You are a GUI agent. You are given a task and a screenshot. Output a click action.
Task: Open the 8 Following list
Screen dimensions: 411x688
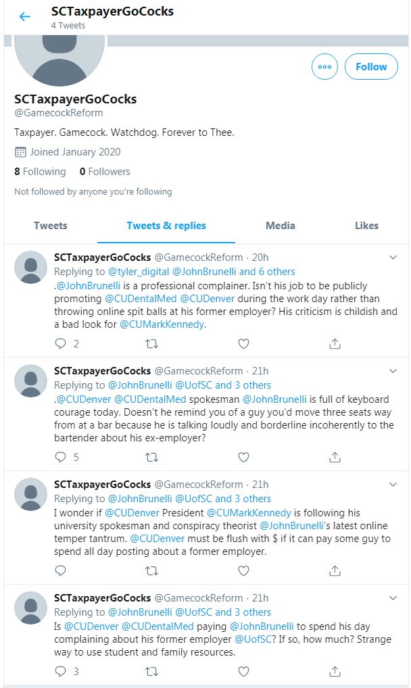[41, 172]
